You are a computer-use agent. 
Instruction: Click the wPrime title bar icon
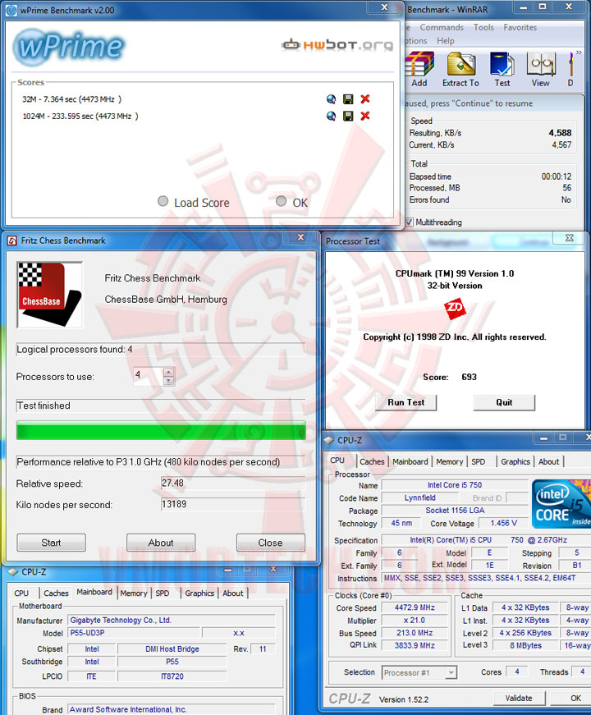(x=11, y=10)
